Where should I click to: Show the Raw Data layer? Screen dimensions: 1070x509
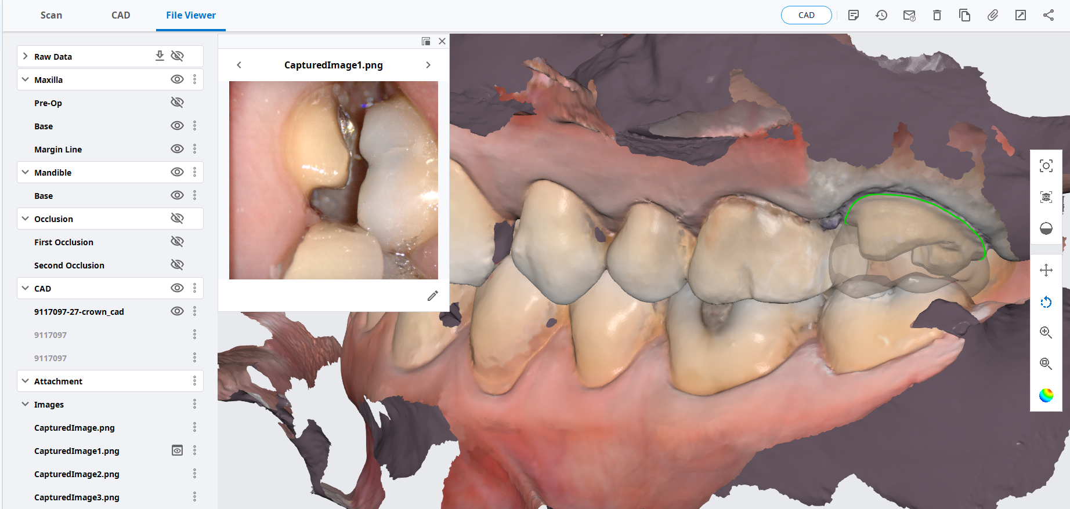(178, 56)
